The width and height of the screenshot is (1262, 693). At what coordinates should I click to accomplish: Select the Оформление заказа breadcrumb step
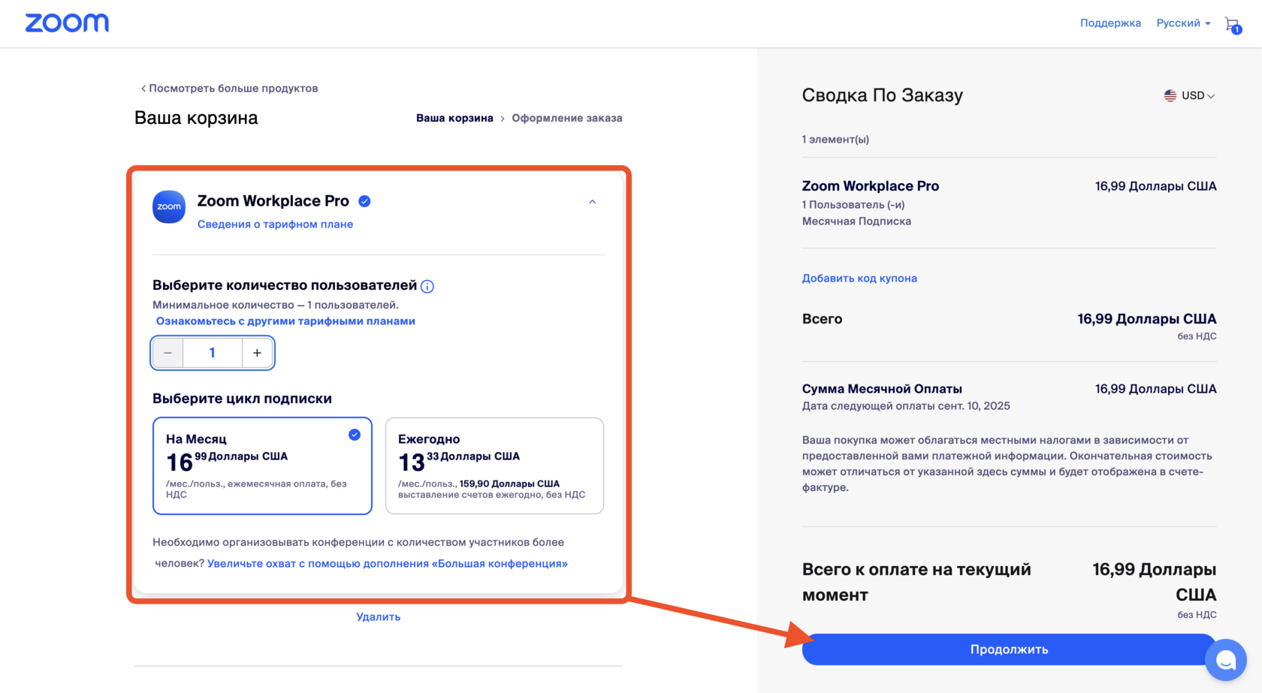[567, 118]
